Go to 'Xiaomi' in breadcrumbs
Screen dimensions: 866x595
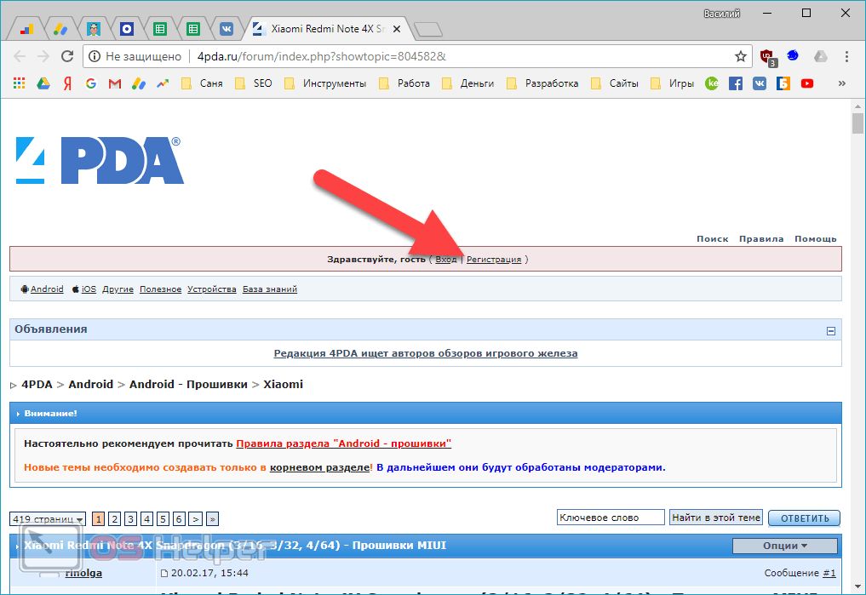[x=283, y=384]
